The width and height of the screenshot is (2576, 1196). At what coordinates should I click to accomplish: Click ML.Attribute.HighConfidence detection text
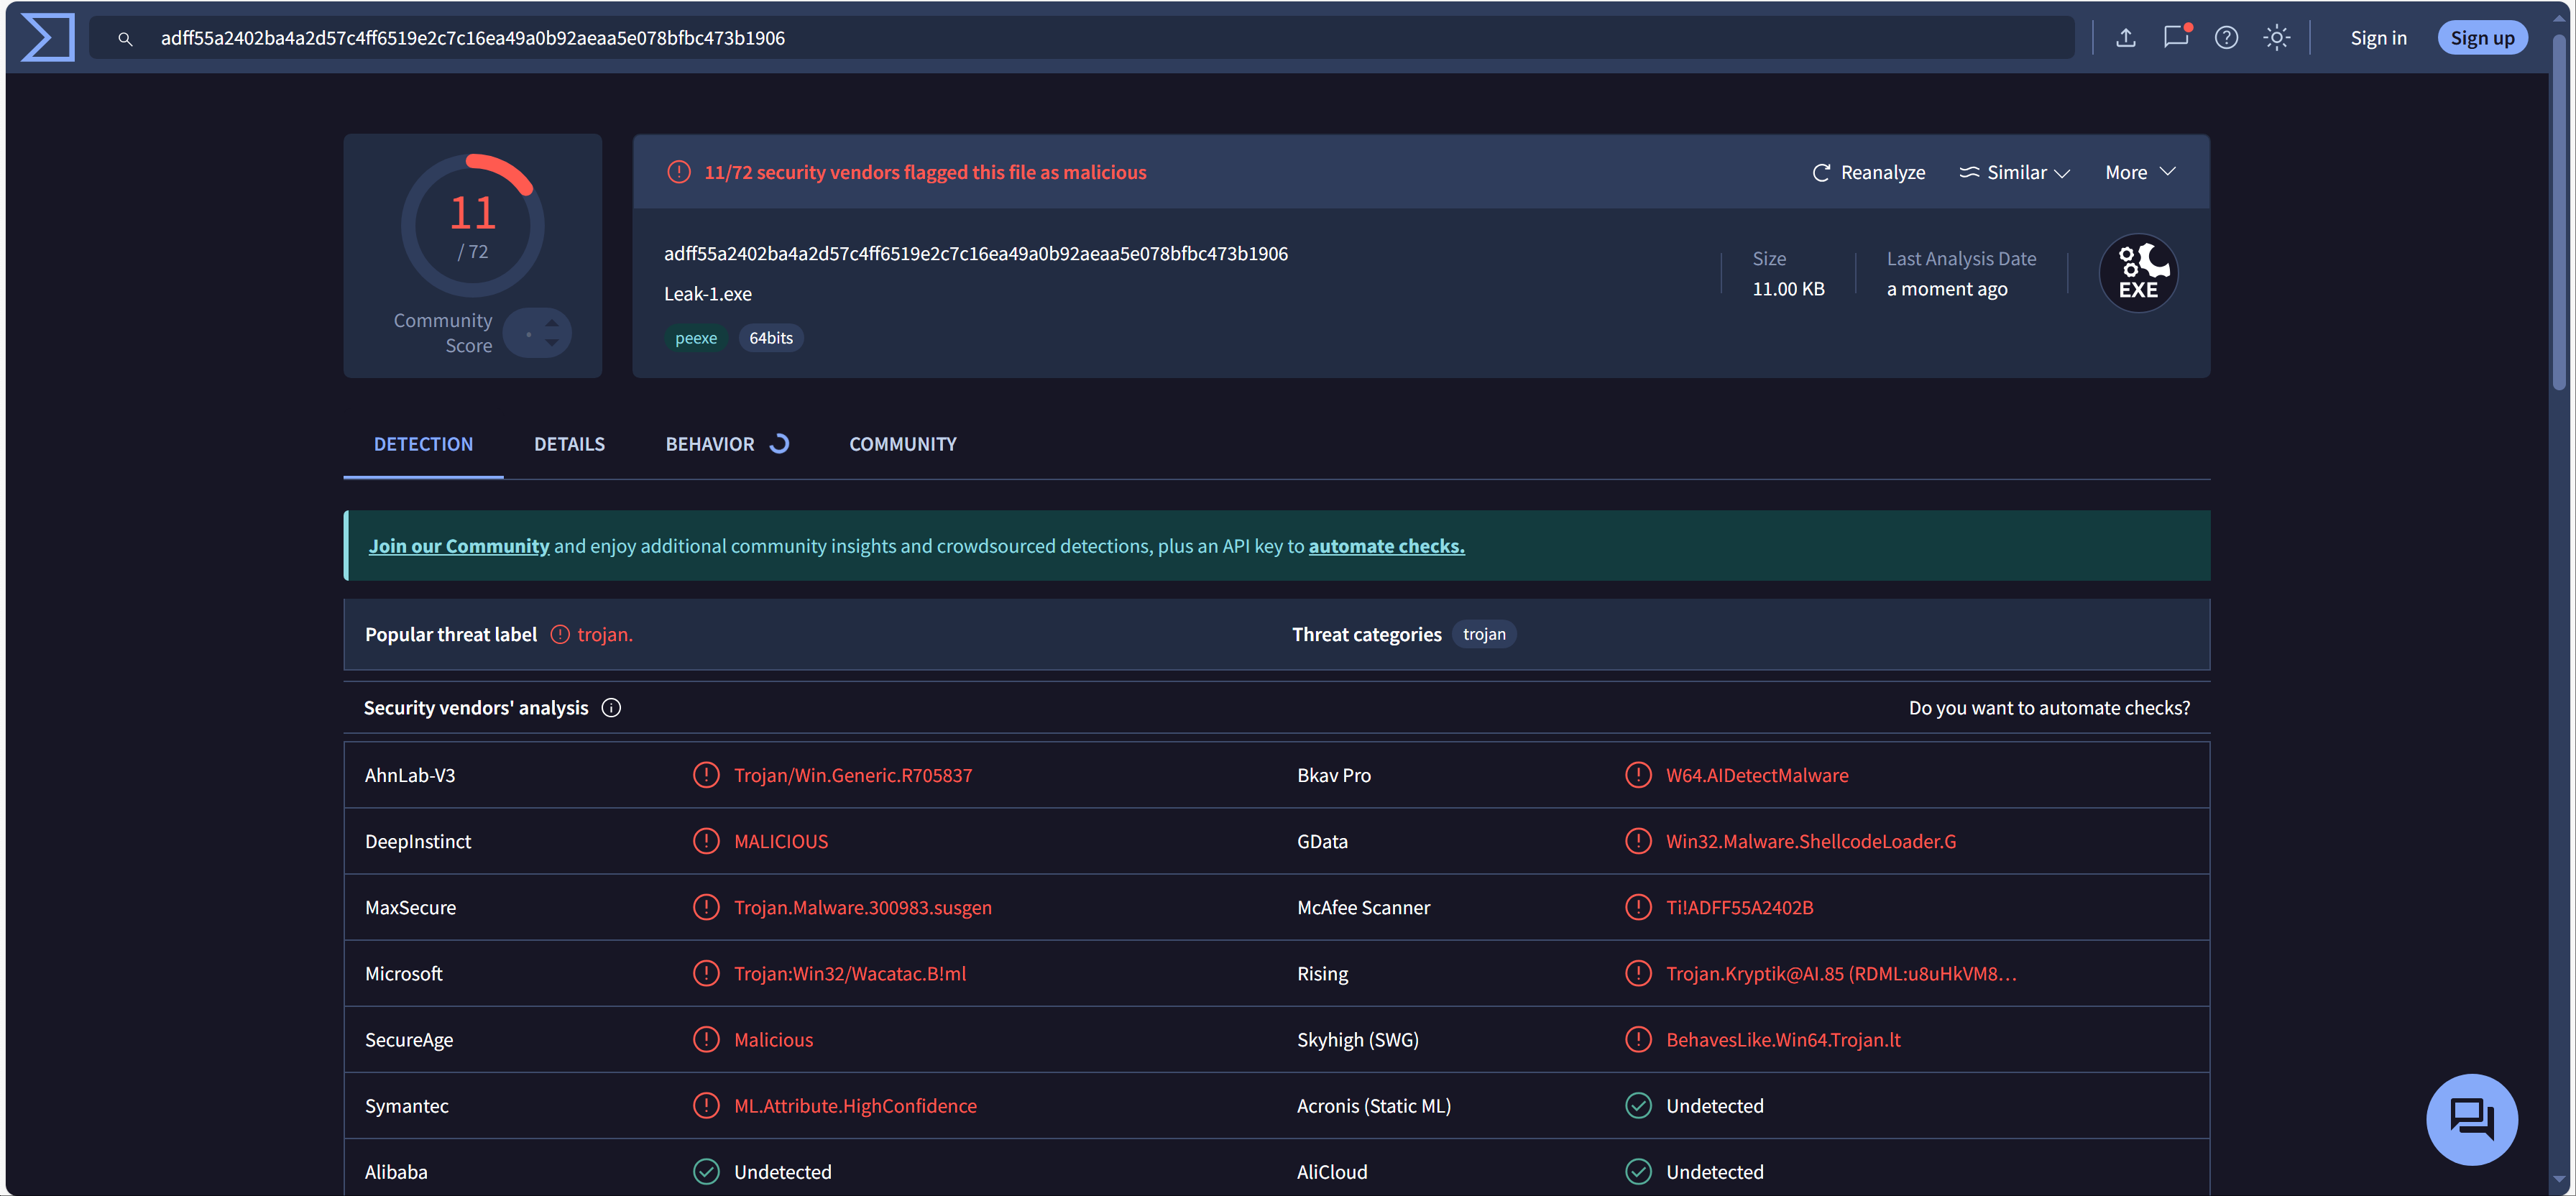855,1106
